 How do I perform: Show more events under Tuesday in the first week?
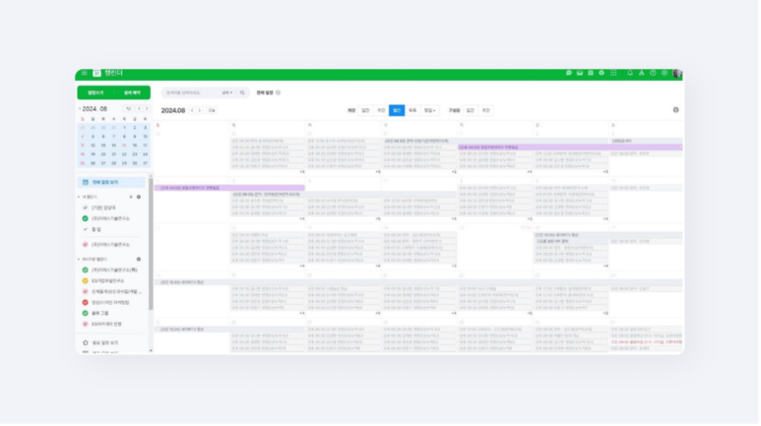pyautogui.click(x=378, y=172)
